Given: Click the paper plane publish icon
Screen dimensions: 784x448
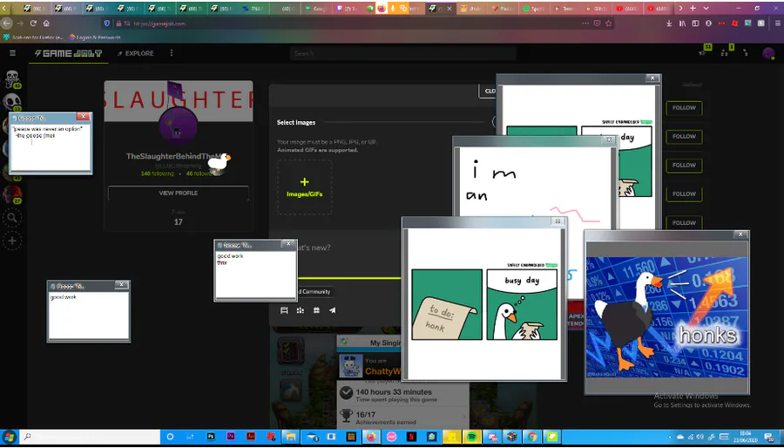Looking at the screenshot, I should pyautogui.click(x=333, y=310).
